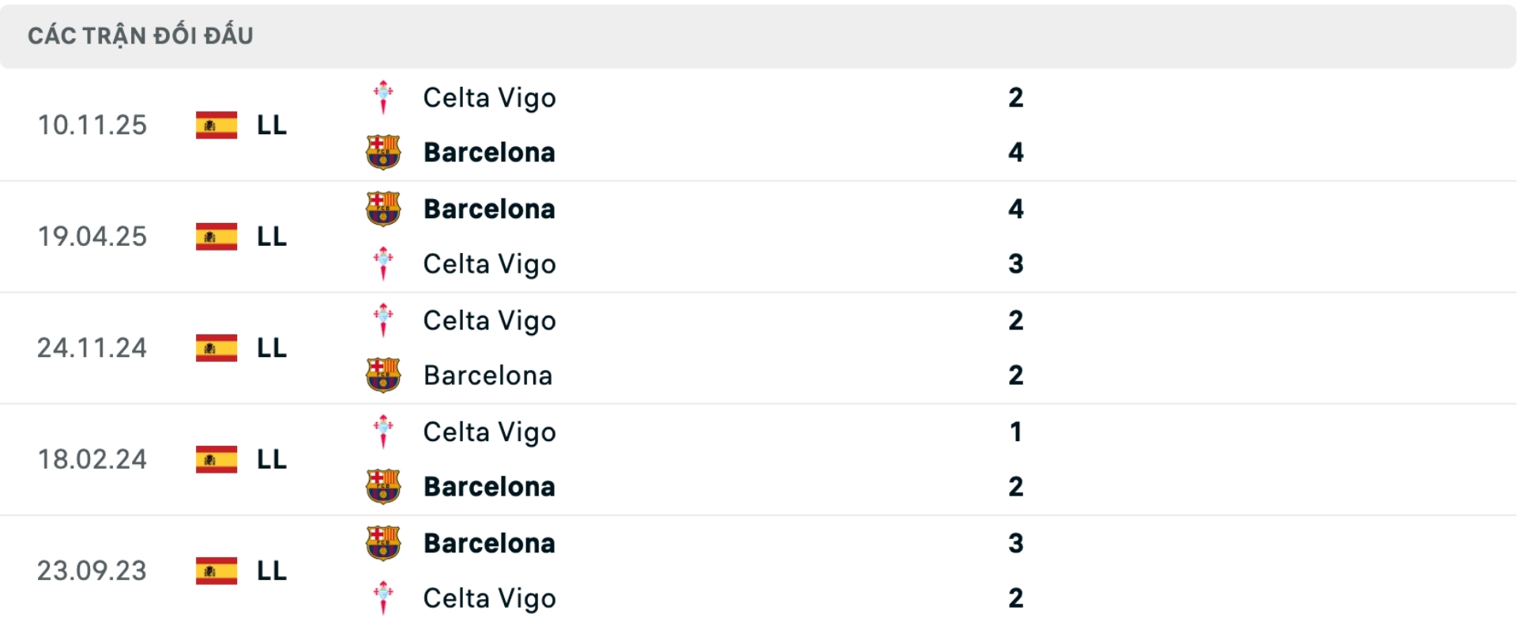1517x626 pixels.
Task: Click the CÁC TRẬN ĐỐI ĐẦU header
Action: tap(141, 36)
